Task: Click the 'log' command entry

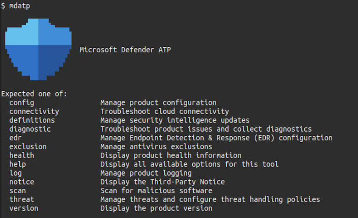Action: [15, 173]
